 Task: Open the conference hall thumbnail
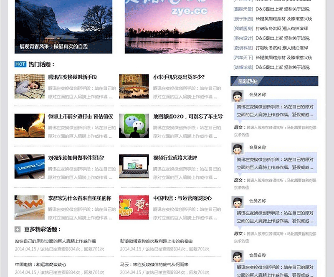pos(134,86)
